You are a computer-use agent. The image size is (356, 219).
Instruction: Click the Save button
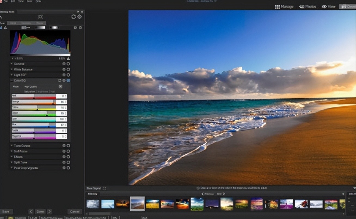pyautogui.click(x=6, y=212)
